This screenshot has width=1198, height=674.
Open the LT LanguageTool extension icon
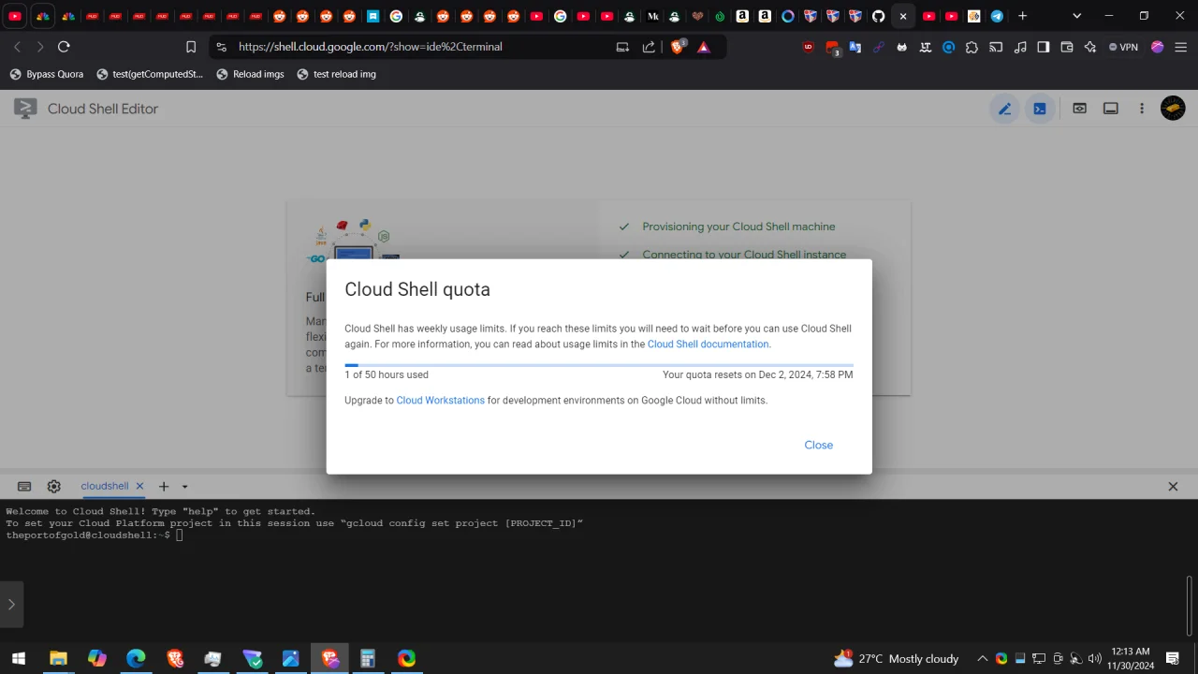point(925,47)
